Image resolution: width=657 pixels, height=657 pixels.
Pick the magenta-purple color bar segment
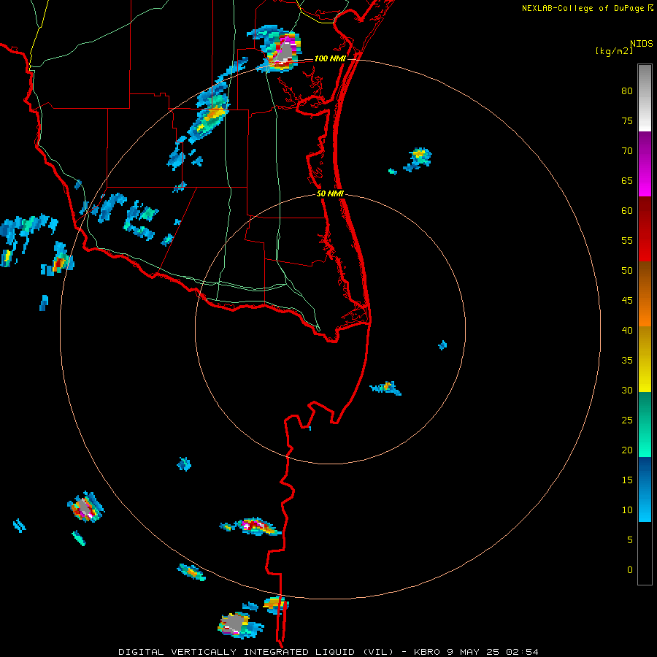click(x=645, y=164)
